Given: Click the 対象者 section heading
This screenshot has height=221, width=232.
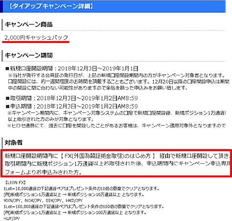Looking at the screenshot, I should pyautogui.click(x=13, y=143).
